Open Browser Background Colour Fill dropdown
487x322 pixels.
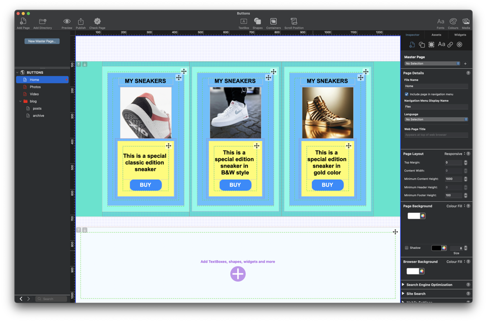[x=456, y=262]
